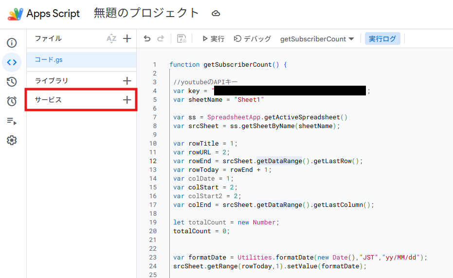Undo the last edit
This screenshot has height=278, width=453.
(x=147, y=38)
